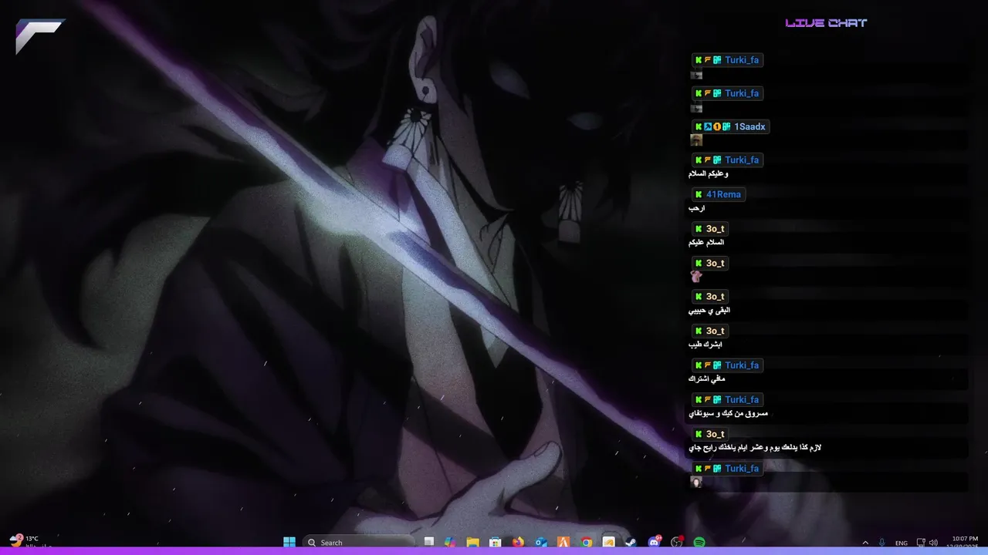Switch the ENG input language

point(901,543)
